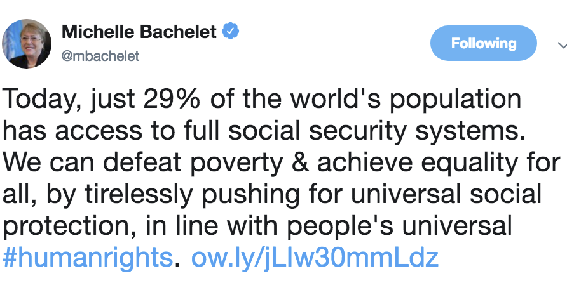Click the blue verified badge icon

pos(230,31)
